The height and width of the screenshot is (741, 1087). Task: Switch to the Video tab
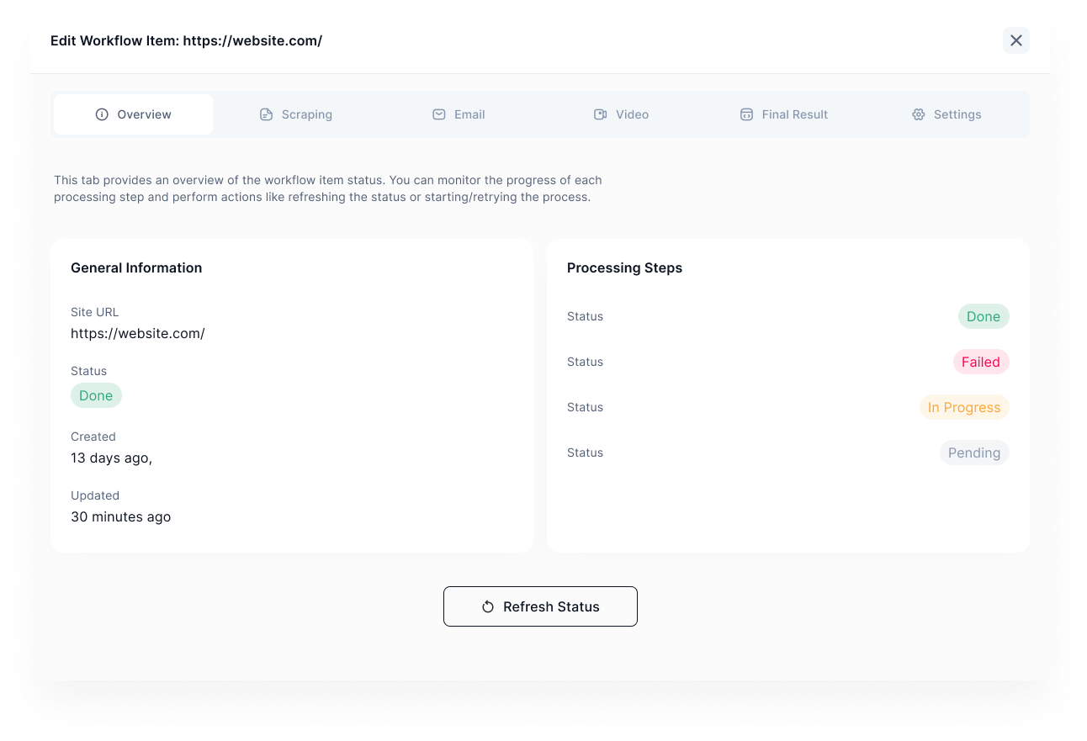coord(621,114)
